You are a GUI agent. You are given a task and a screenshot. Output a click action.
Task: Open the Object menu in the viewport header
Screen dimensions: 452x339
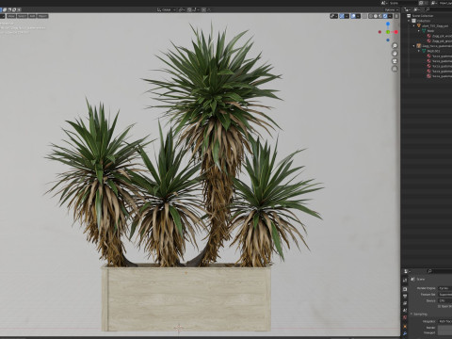pos(42,16)
